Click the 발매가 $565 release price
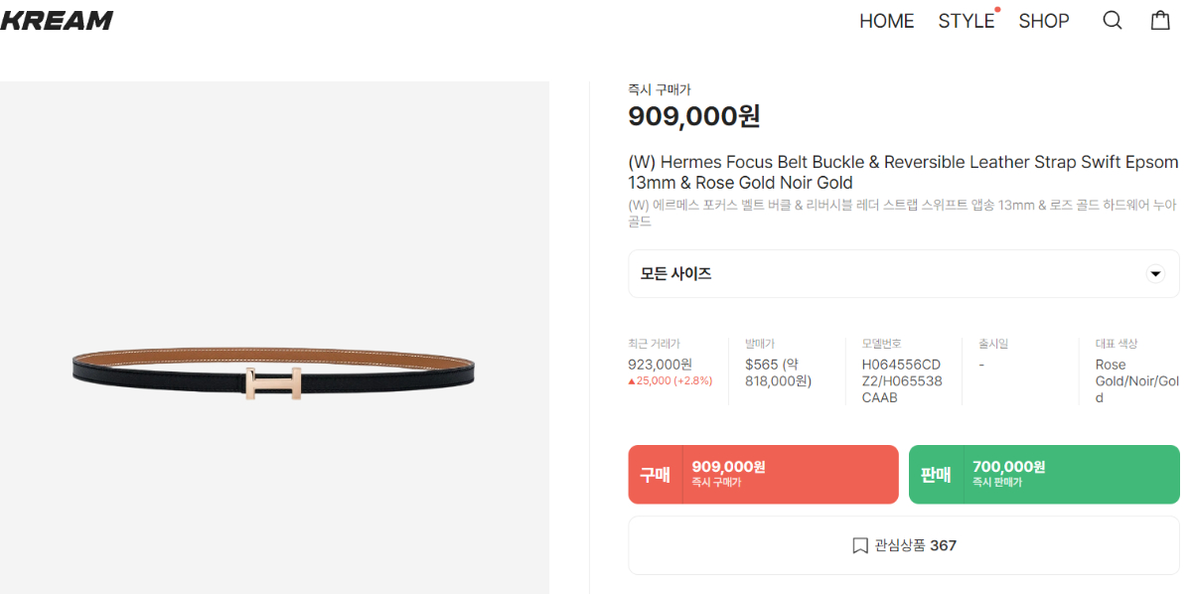The width and height of the screenshot is (1192, 594). 778,372
